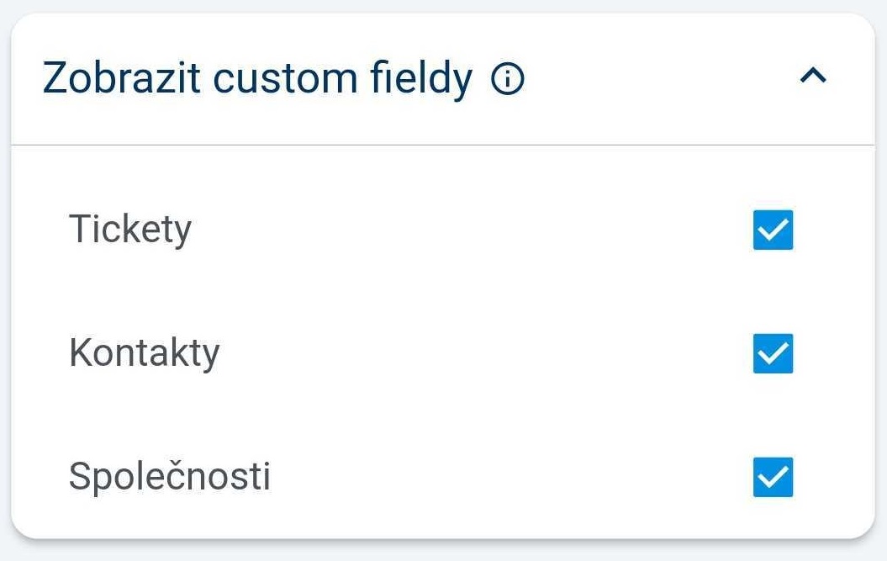Uncheck the Společnosti checkbox
This screenshot has width=887, height=561.
click(x=773, y=478)
